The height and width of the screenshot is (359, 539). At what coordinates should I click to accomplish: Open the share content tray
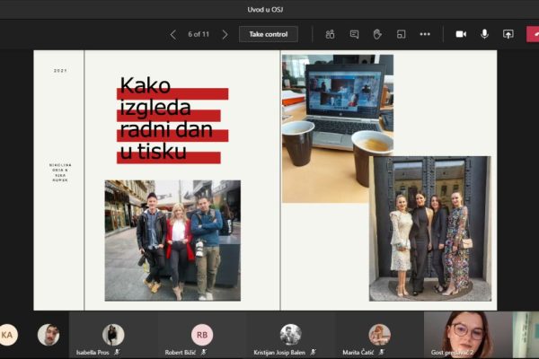pyautogui.click(x=508, y=34)
